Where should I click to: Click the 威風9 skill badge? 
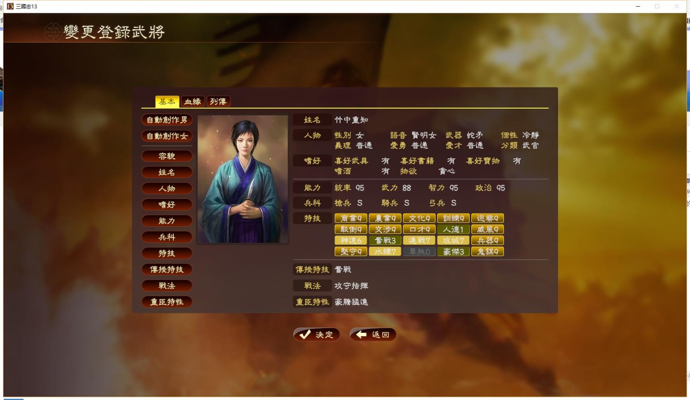[x=487, y=229]
